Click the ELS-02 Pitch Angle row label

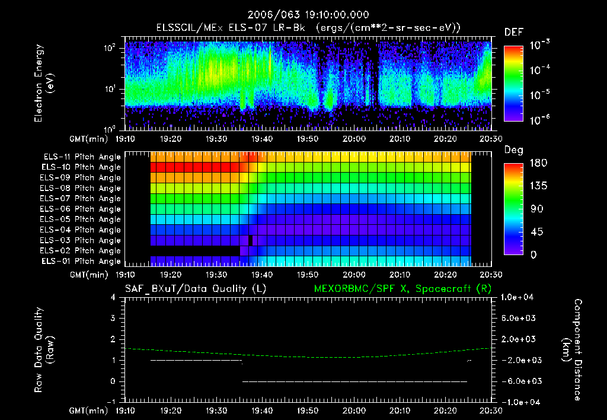[81, 251]
